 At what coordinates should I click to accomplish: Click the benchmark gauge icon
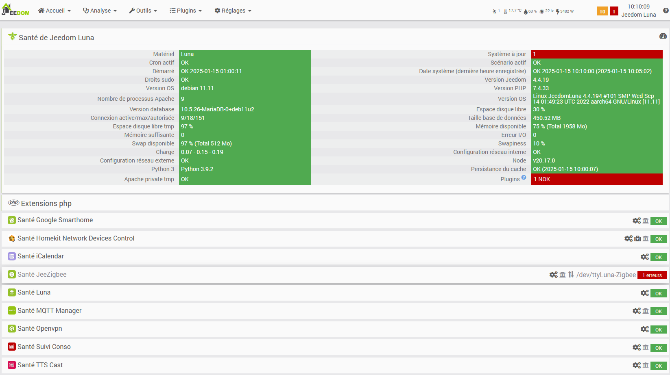[x=663, y=36]
